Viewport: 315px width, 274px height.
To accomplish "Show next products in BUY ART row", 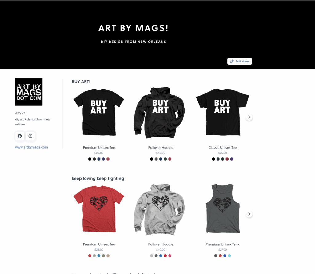I will click(x=249, y=117).
